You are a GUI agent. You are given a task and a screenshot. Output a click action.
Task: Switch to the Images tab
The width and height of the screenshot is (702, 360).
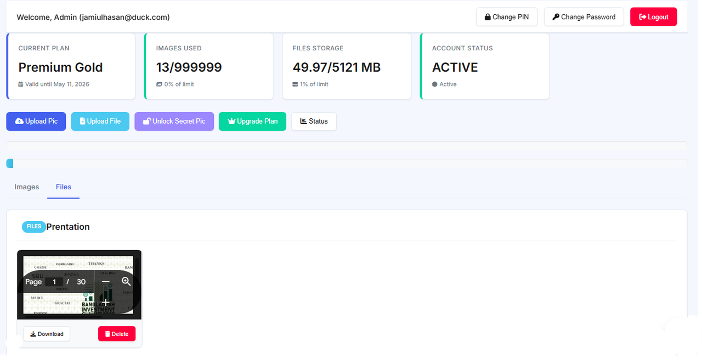pos(27,187)
